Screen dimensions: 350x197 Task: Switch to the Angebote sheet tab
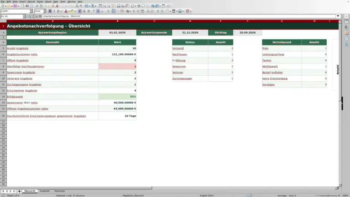click(45, 191)
